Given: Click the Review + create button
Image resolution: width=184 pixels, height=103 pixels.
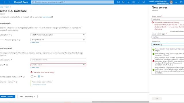Looking at the screenshot, I should (x=7, y=97).
